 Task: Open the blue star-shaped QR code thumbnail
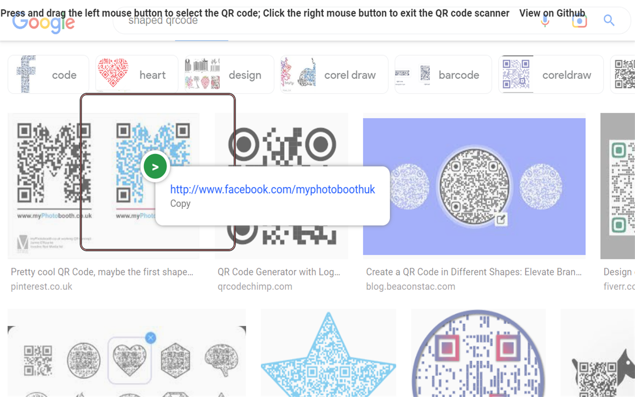point(328,353)
